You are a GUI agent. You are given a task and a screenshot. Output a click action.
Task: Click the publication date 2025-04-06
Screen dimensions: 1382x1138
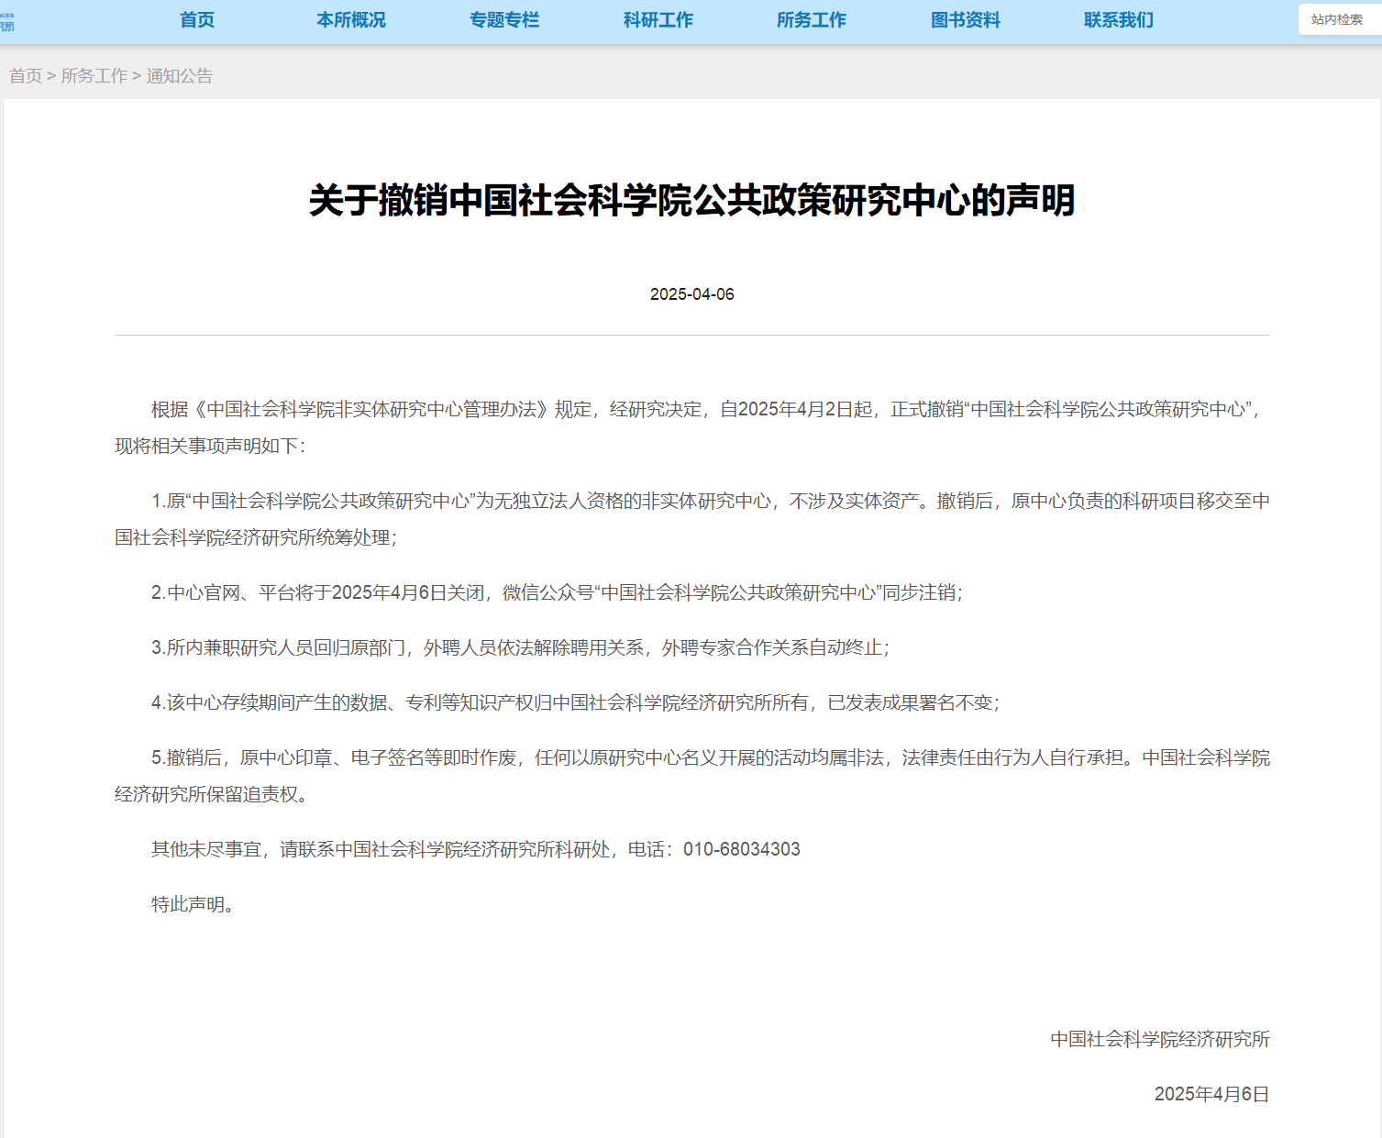pyautogui.click(x=692, y=294)
